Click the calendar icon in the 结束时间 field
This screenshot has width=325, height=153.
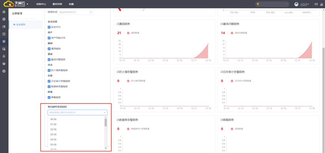(x=91, y=12)
